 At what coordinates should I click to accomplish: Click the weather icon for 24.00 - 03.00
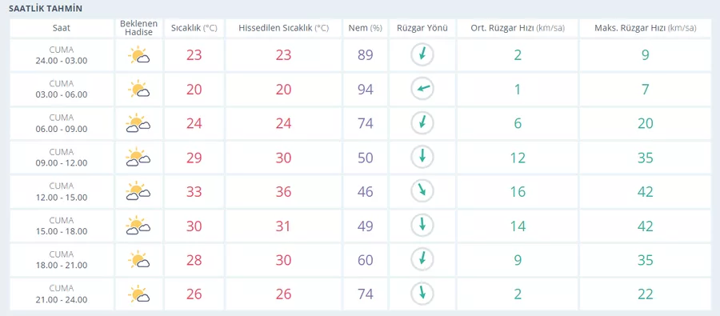click(138, 55)
